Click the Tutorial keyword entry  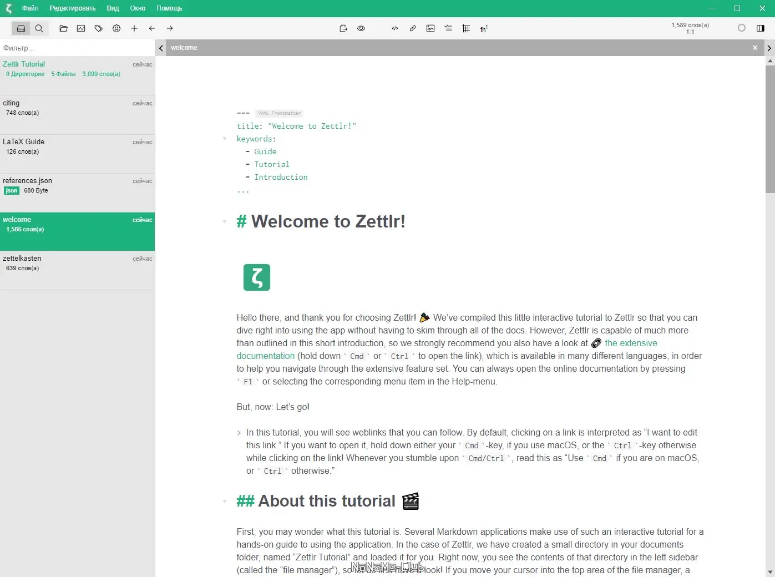(x=272, y=164)
